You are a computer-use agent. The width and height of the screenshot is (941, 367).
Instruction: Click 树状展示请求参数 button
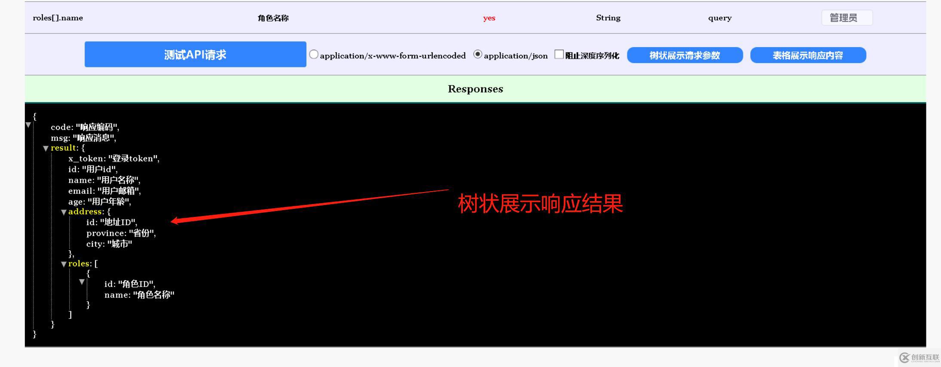click(685, 55)
